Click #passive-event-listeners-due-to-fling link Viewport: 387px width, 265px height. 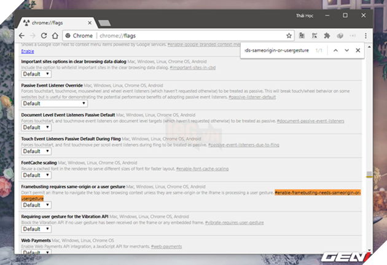click(244, 145)
